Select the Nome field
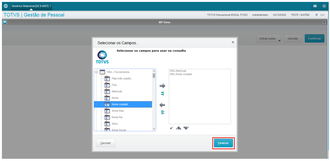This screenshot has height=161, width=330. click(115, 98)
